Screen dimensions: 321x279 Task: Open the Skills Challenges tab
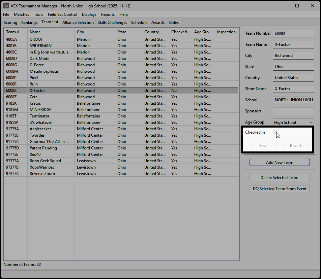pos(112,23)
